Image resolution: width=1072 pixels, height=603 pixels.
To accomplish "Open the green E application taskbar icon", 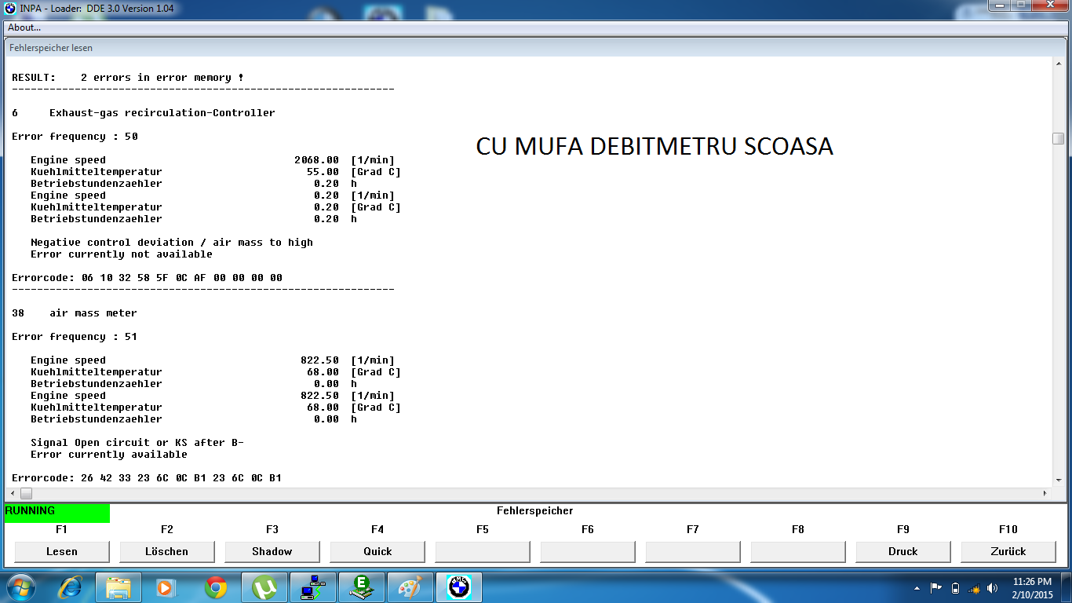I will (362, 587).
